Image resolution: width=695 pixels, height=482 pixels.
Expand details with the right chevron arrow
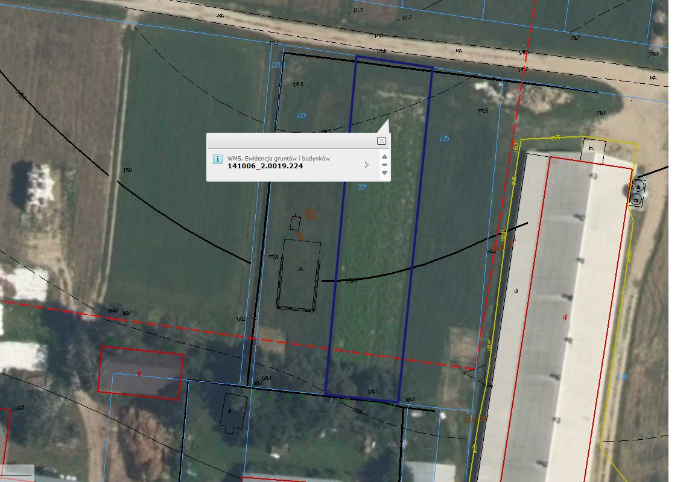pos(367,164)
